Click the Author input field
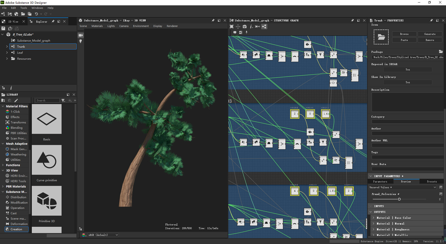 [x=408, y=133]
